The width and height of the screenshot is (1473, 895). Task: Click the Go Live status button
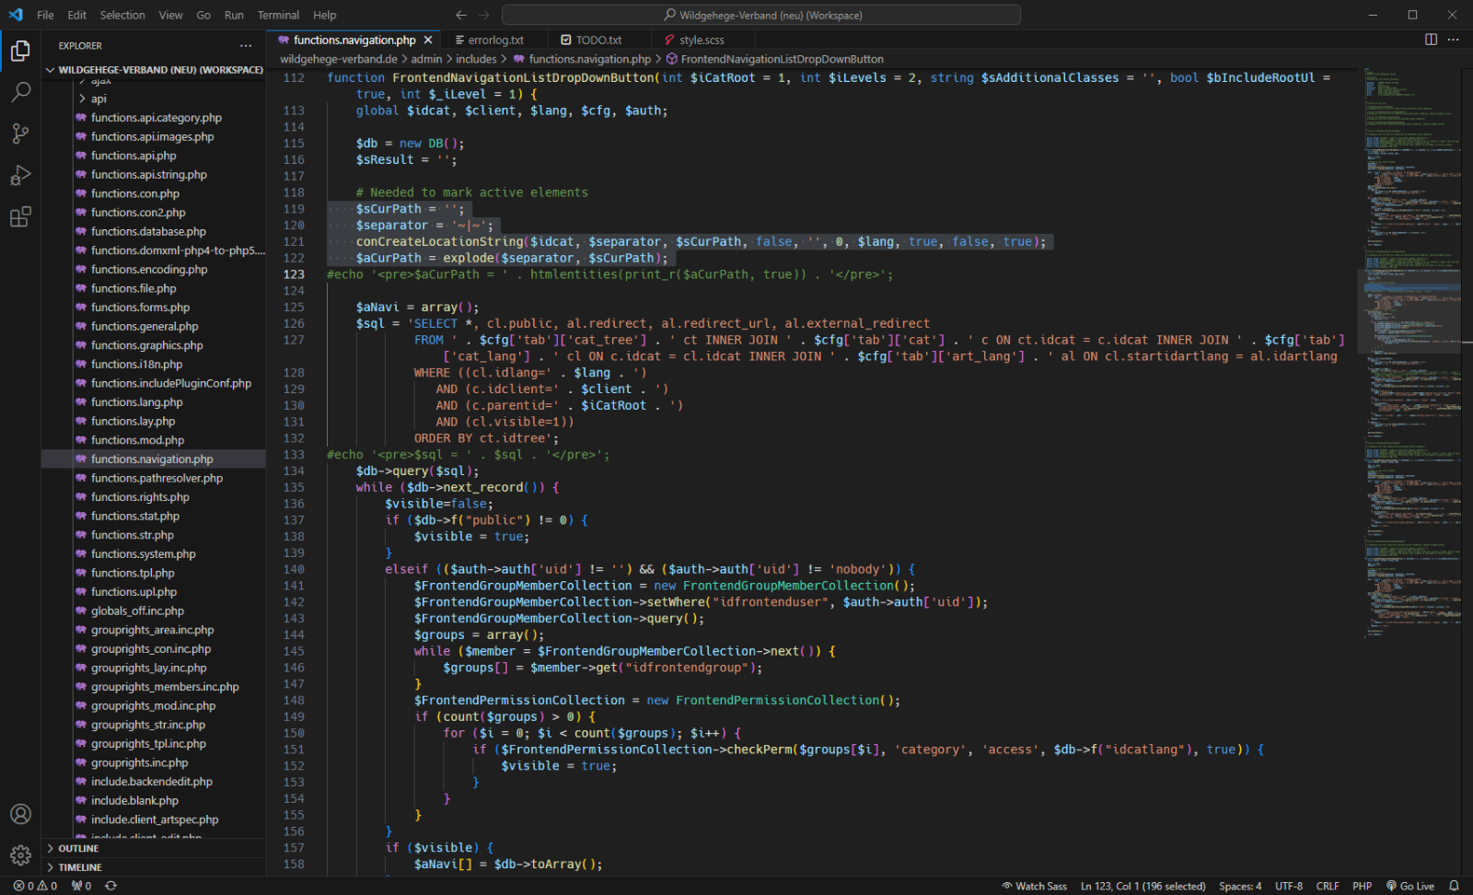pos(1410,886)
